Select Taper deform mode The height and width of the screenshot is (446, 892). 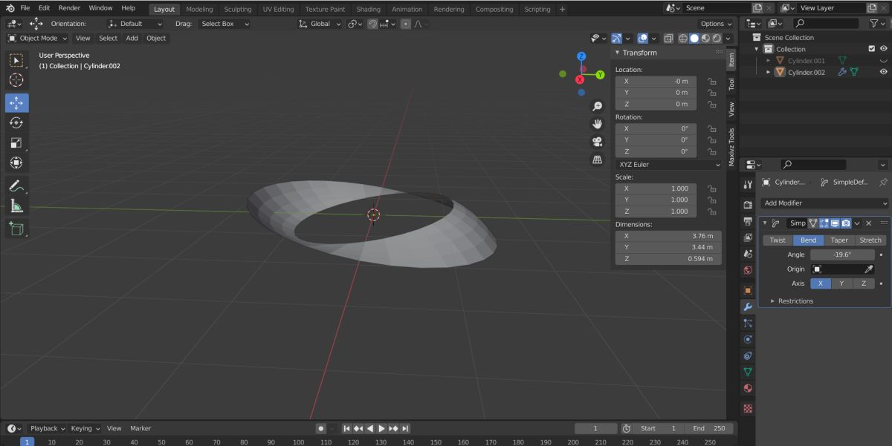(839, 240)
